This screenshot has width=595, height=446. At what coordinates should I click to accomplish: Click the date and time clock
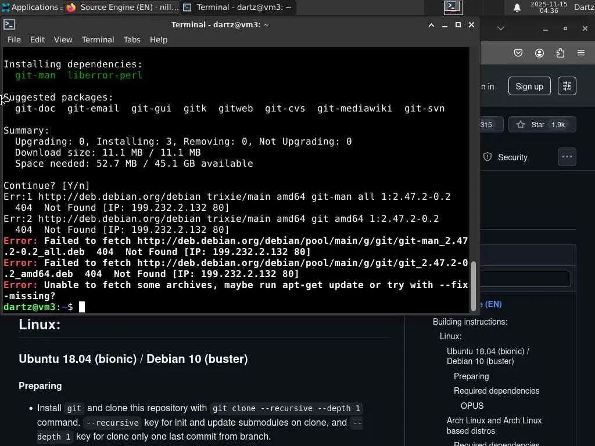click(549, 7)
